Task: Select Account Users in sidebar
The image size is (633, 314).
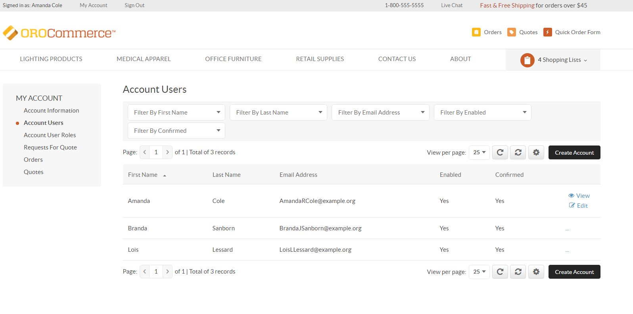Action: [44, 123]
